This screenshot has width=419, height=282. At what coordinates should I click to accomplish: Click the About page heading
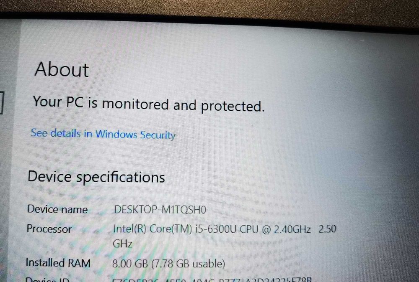62,69
